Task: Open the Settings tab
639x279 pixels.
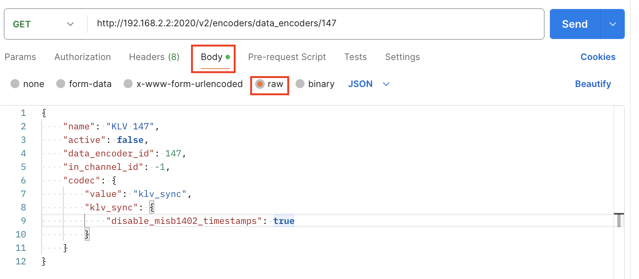Action: (402, 57)
